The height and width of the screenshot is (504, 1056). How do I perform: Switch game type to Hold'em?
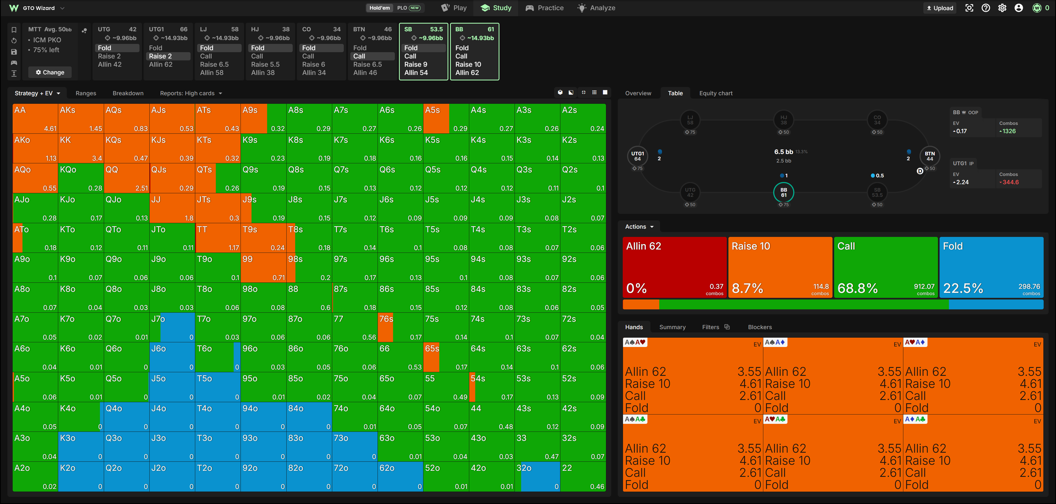(380, 8)
